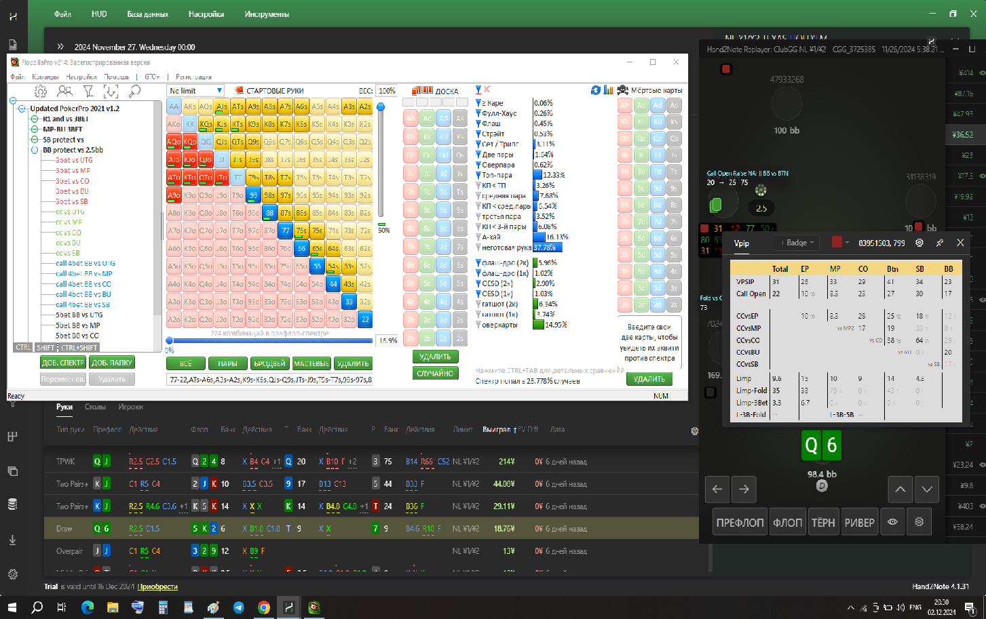Click the horizontal range percentage slider below grid
986x619 pixels.
click(x=270, y=340)
